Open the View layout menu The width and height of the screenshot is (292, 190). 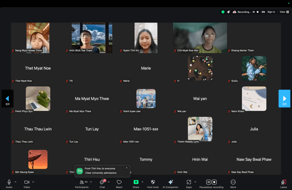coord(284,12)
